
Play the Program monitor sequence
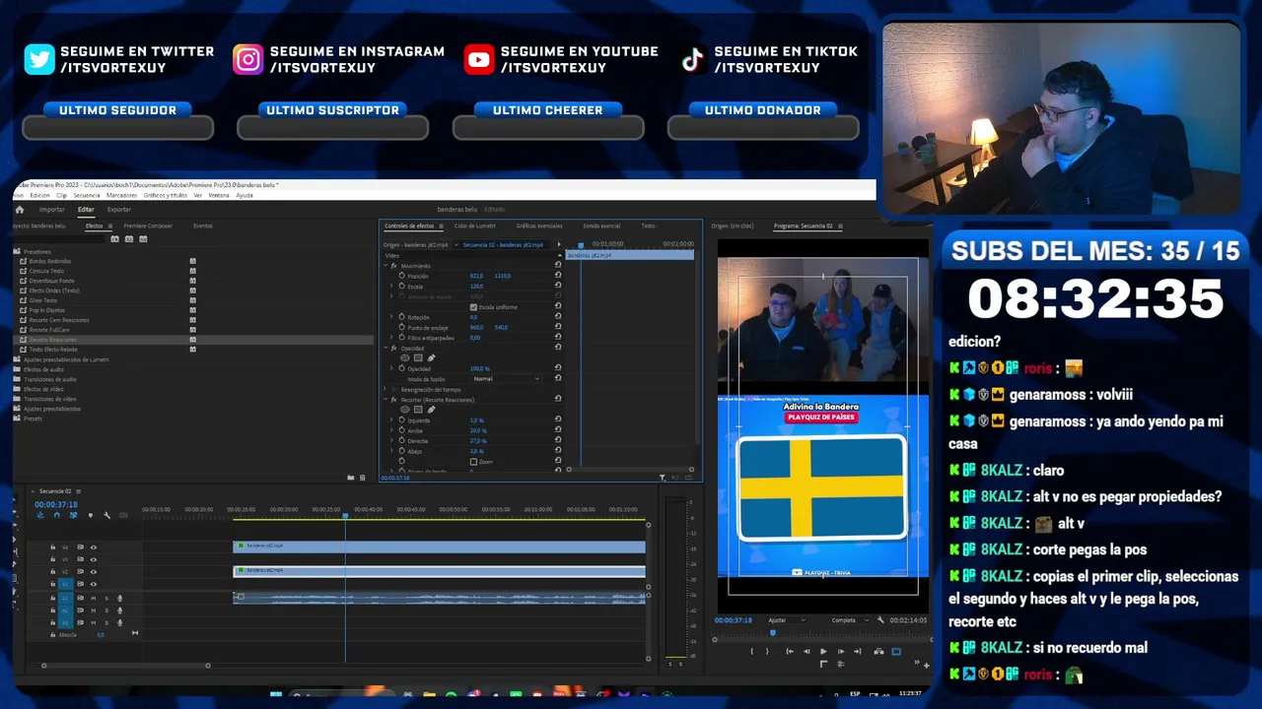tap(824, 651)
